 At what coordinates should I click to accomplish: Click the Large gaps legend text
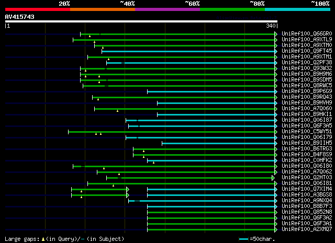(64, 239)
